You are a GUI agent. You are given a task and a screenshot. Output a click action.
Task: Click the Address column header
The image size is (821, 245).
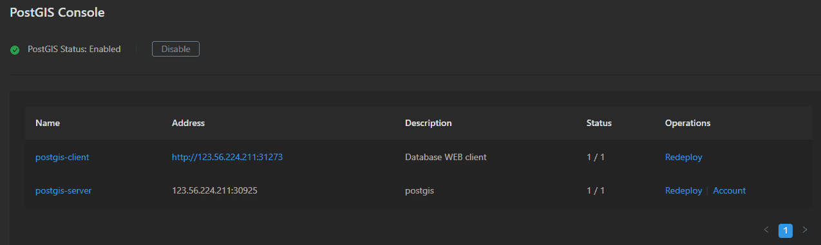pyautogui.click(x=188, y=123)
